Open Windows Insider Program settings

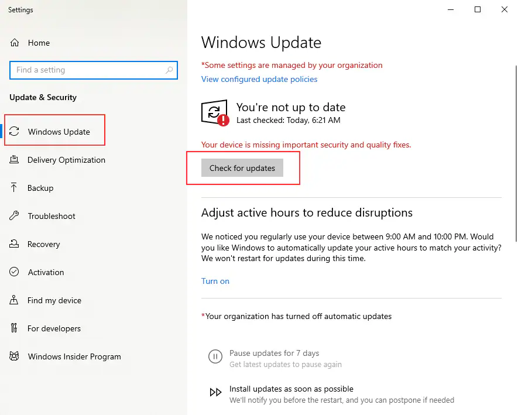[x=74, y=356]
